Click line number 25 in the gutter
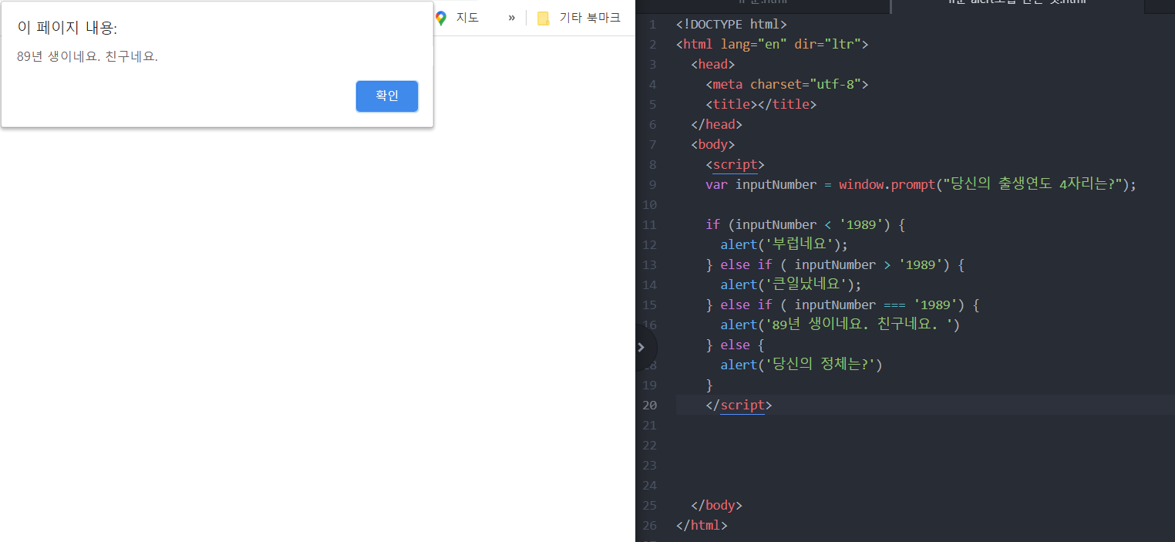 point(649,505)
